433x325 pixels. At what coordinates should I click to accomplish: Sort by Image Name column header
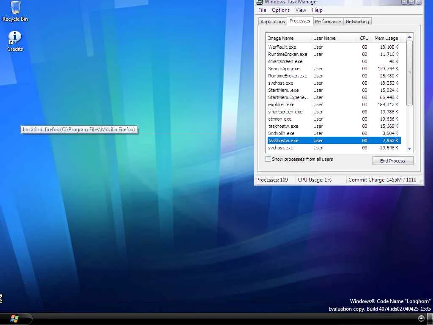(288, 38)
